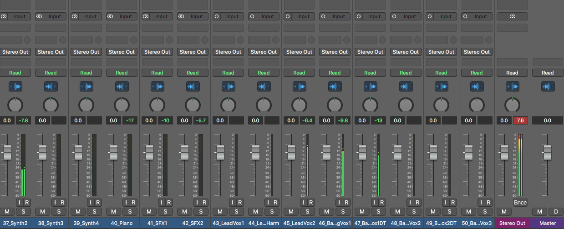Click the waveform icon on 41_SFX1 channel
Image resolution: width=564 pixels, height=229 pixels.
point(157,86)
